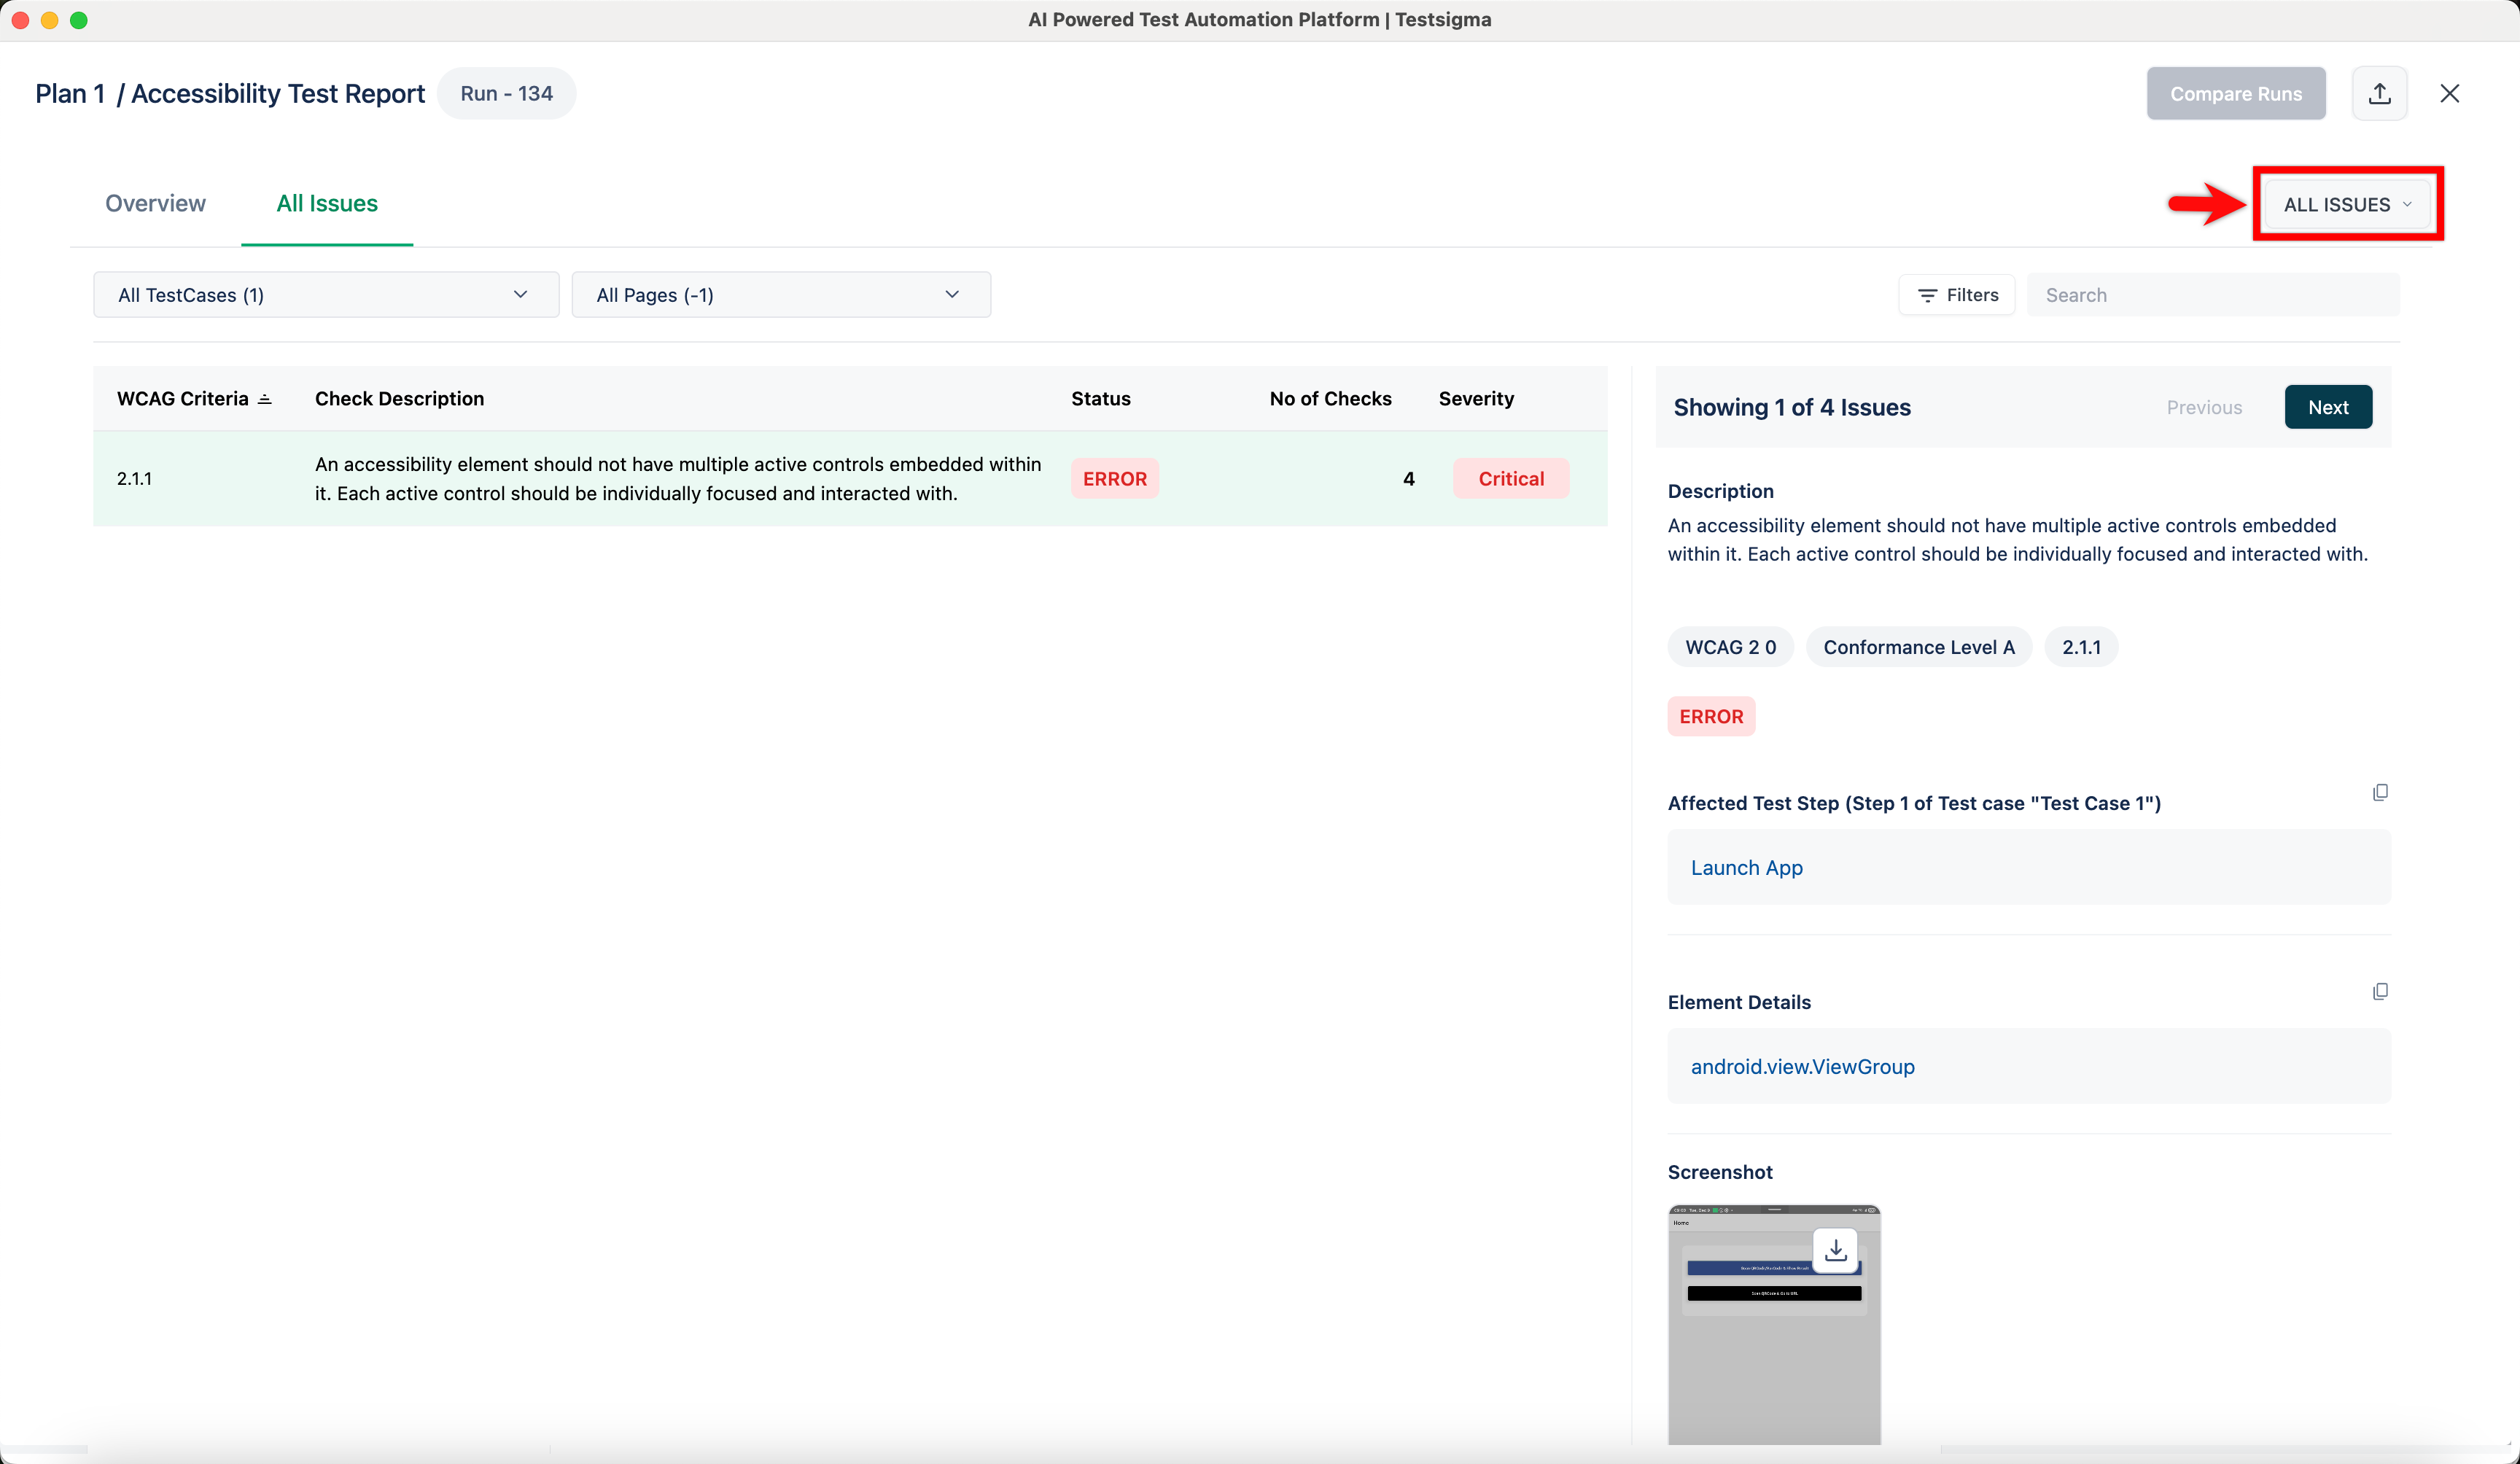Close the Accessibility Test Report view
The image size is (2520, 1464).
[2450, 93]
